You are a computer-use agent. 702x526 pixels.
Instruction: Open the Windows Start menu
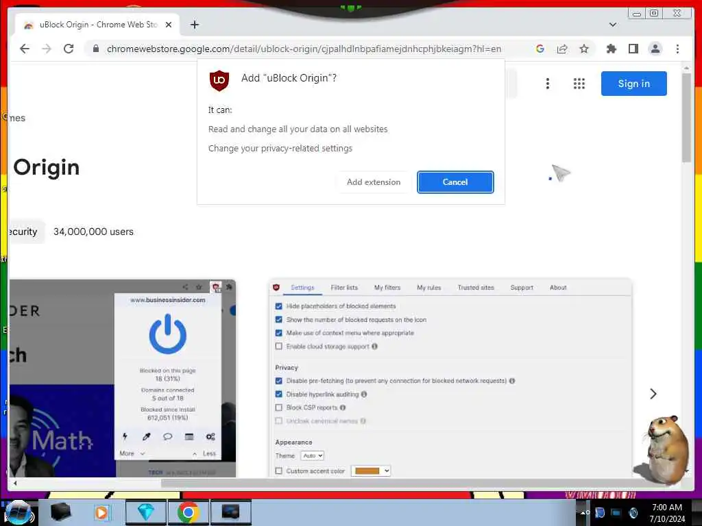point(18,512)
